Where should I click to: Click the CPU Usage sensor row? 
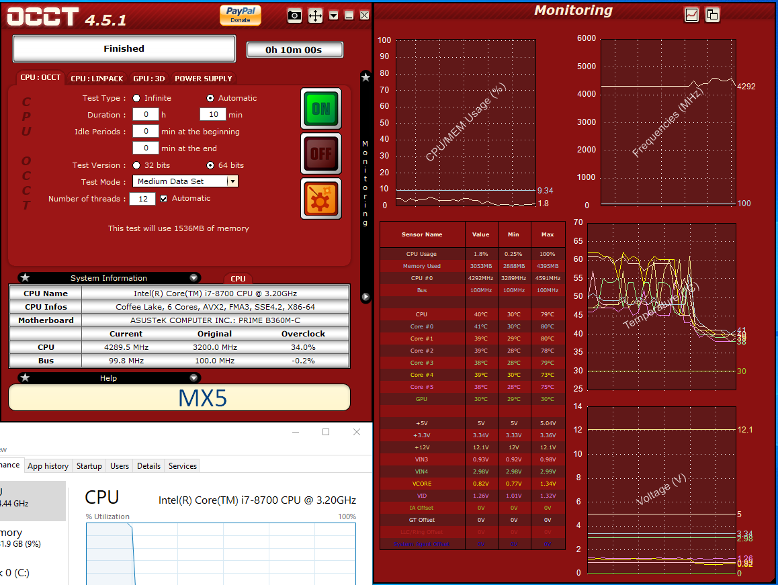coord(472,254)
